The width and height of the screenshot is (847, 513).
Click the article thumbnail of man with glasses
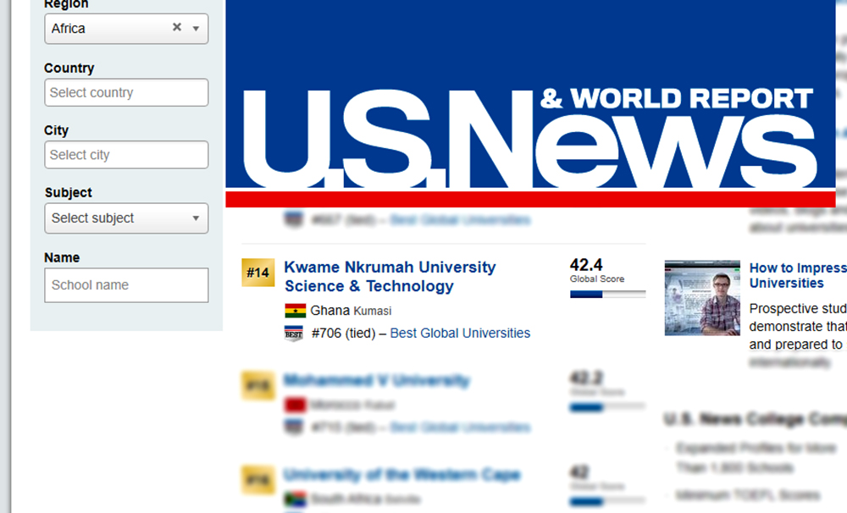(702, 298)
